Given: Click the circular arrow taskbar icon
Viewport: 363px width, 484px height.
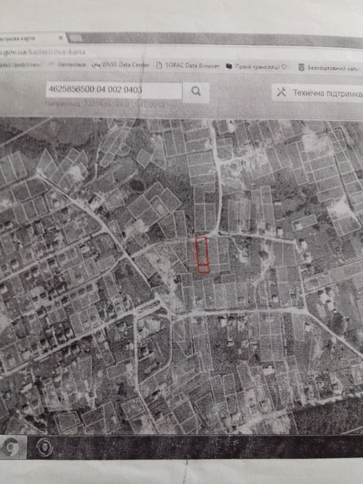Looking at the screenshot, I should [45, 447].
